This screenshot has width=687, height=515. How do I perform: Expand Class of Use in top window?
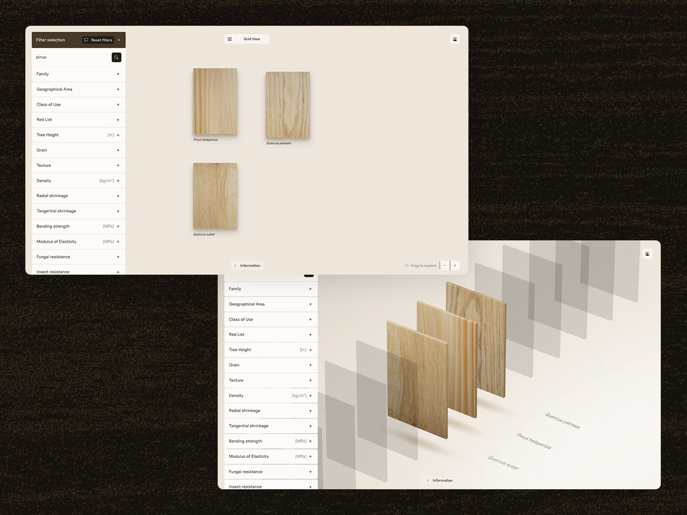pyautogui.click(x=79, y=105)
